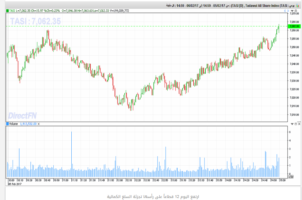
Task: Click the Tadawul All Share Index title text
Action: point(261,6)
